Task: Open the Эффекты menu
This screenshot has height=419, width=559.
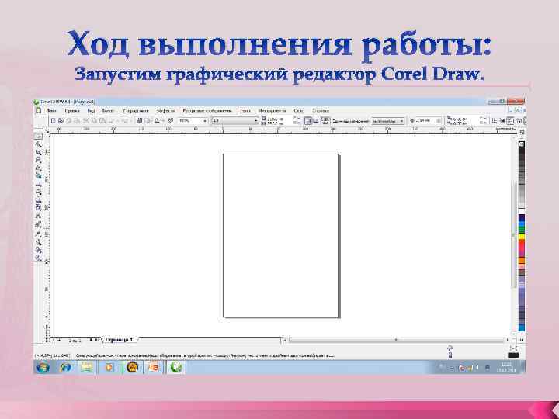Action: pos(166,110)
